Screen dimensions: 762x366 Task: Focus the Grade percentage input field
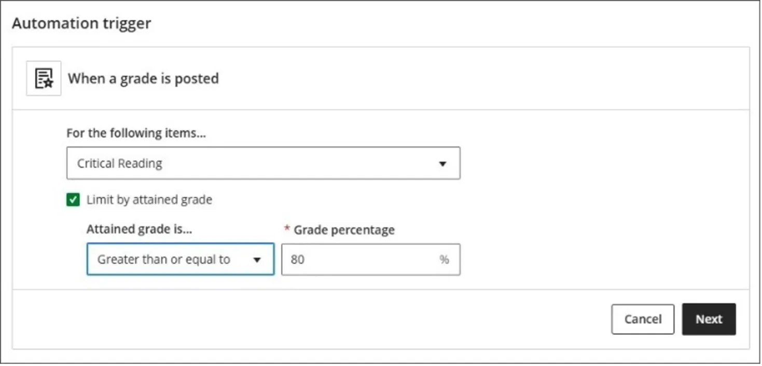[x=363, y=260]
